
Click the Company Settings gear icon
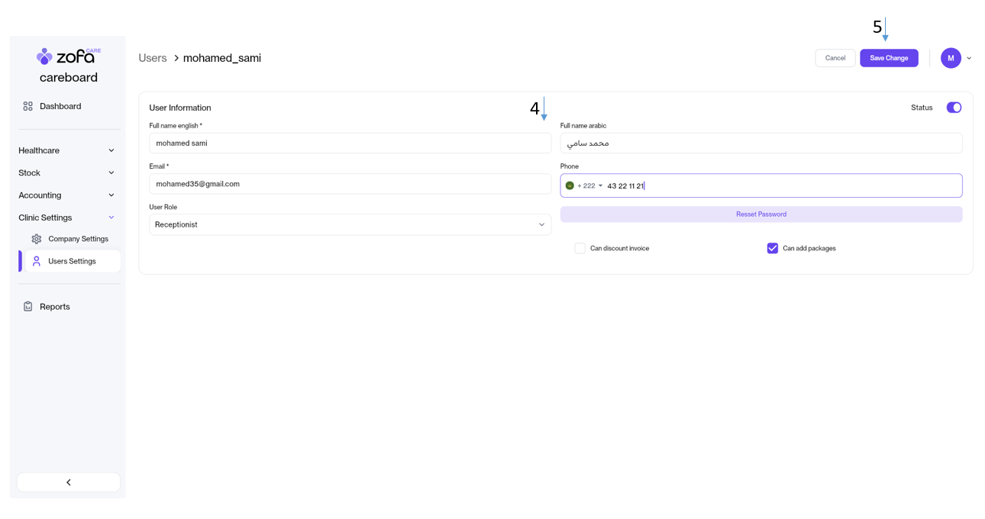37,239
